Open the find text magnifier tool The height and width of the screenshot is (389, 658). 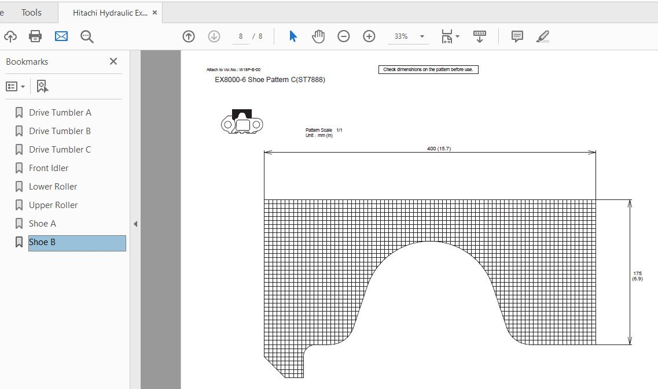coord(87,37)
